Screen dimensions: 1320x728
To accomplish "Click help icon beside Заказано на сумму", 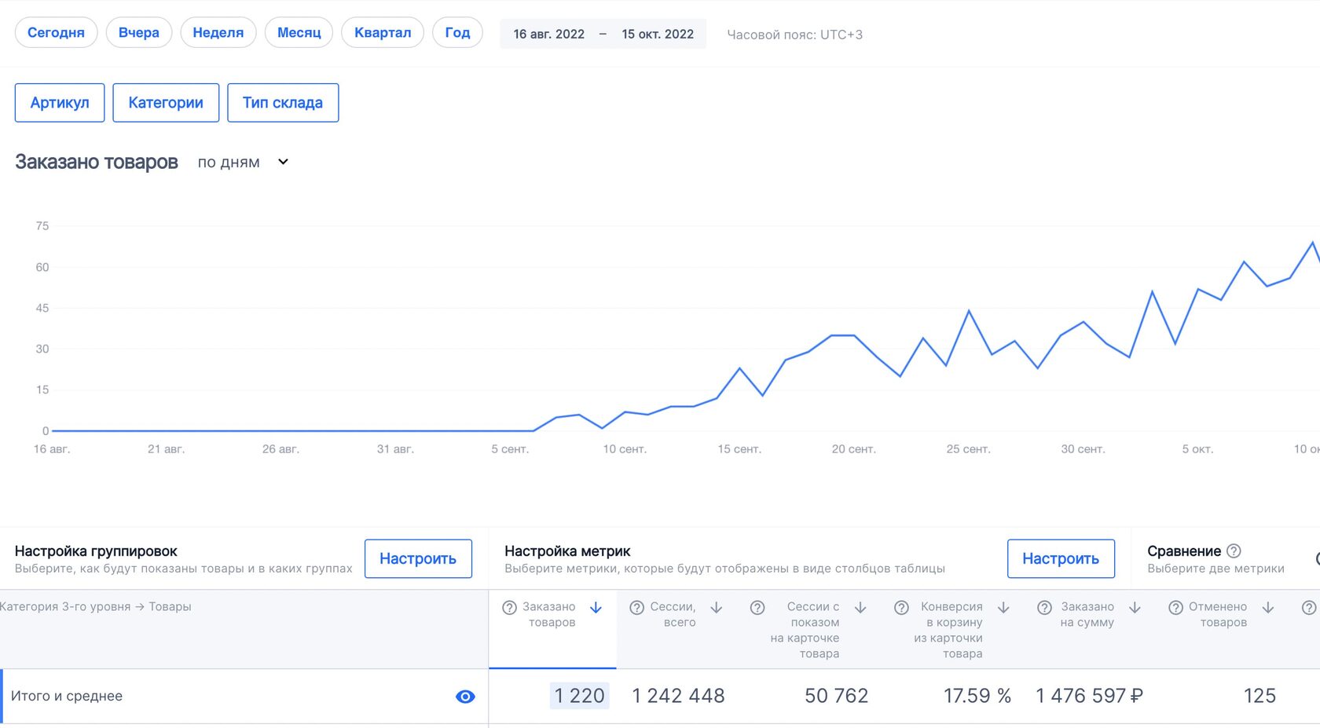I will coord(1044,607).
